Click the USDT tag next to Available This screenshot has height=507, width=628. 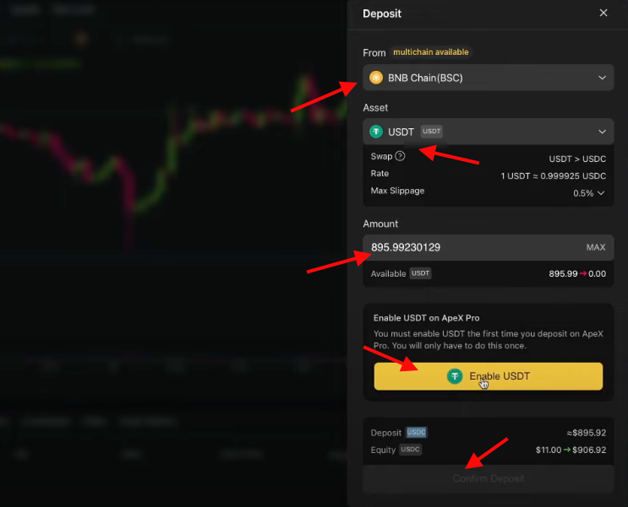pyautogui.click(x=420, y=273)
